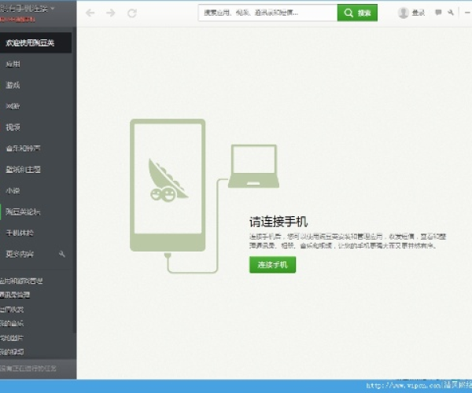Refresh the page with the reload icon
The image size is (472, 393).
coord(132,13)
